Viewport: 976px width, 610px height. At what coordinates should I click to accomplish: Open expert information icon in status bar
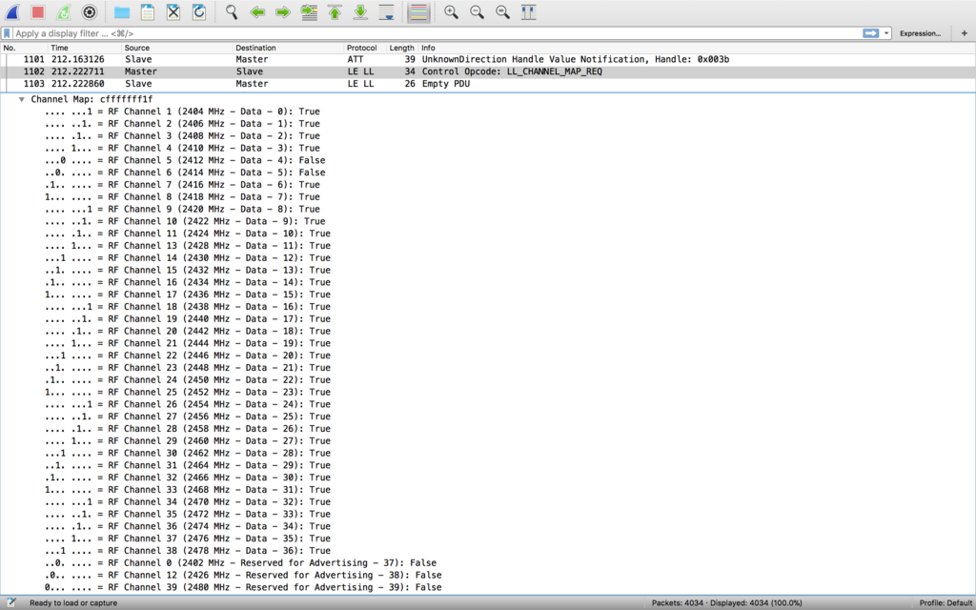11,602
